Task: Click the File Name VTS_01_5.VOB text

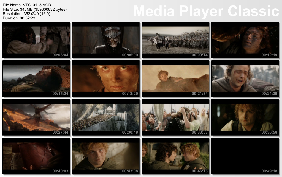Action: click(27, 5)
